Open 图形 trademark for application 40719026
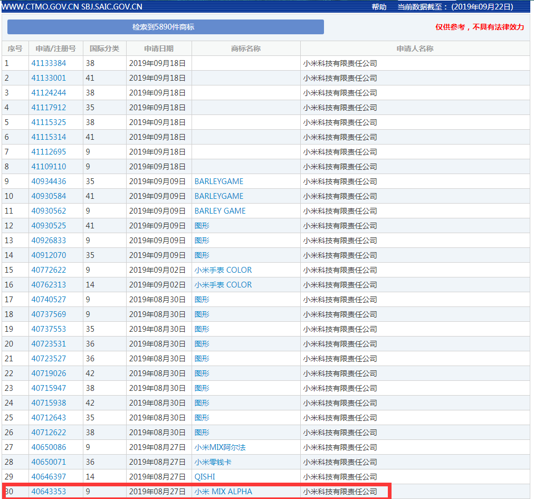 (202, 373)
